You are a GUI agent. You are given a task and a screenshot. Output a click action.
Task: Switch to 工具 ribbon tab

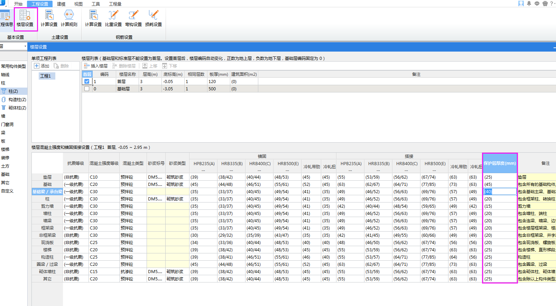pos(96,4)
